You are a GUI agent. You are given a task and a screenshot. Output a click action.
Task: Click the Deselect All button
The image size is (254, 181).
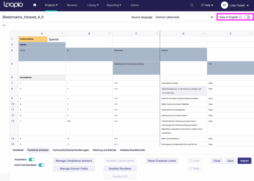[120, 176]
